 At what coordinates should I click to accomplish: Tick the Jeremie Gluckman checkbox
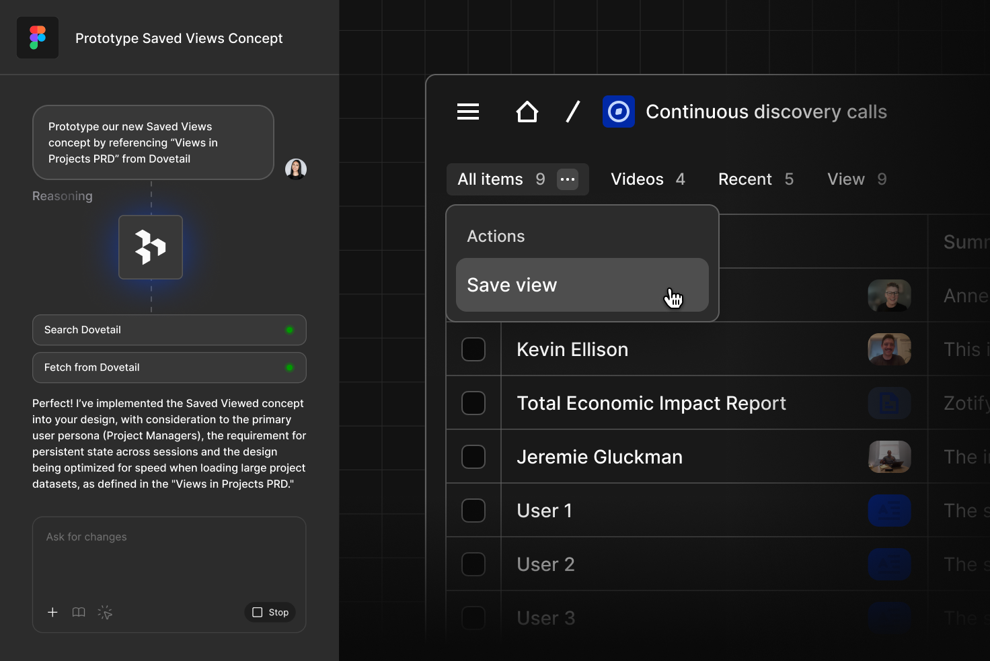tap(473, 457)
